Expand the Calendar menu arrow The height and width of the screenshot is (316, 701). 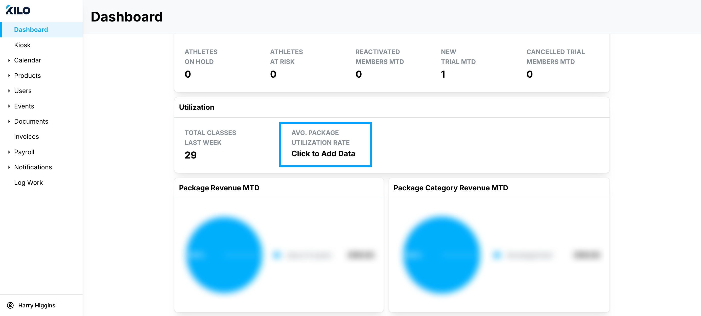pyautogui.click(x=9, y=60)
